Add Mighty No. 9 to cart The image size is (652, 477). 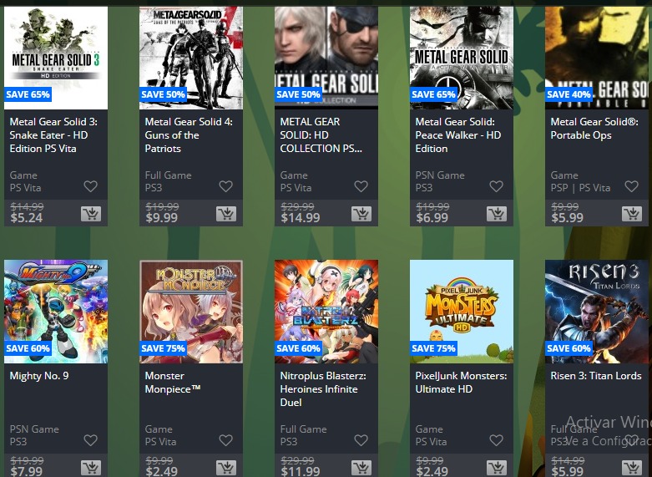point(91,468)
